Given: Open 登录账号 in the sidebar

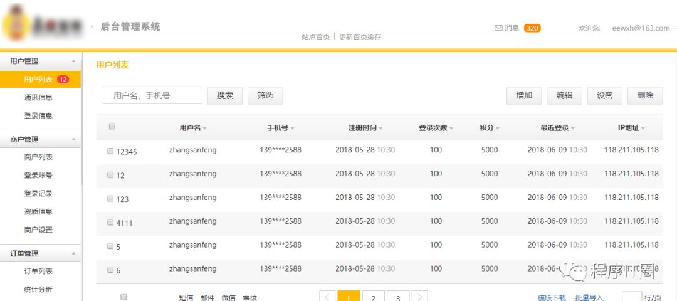Looking at the screenshot, I should pos(38,176).
